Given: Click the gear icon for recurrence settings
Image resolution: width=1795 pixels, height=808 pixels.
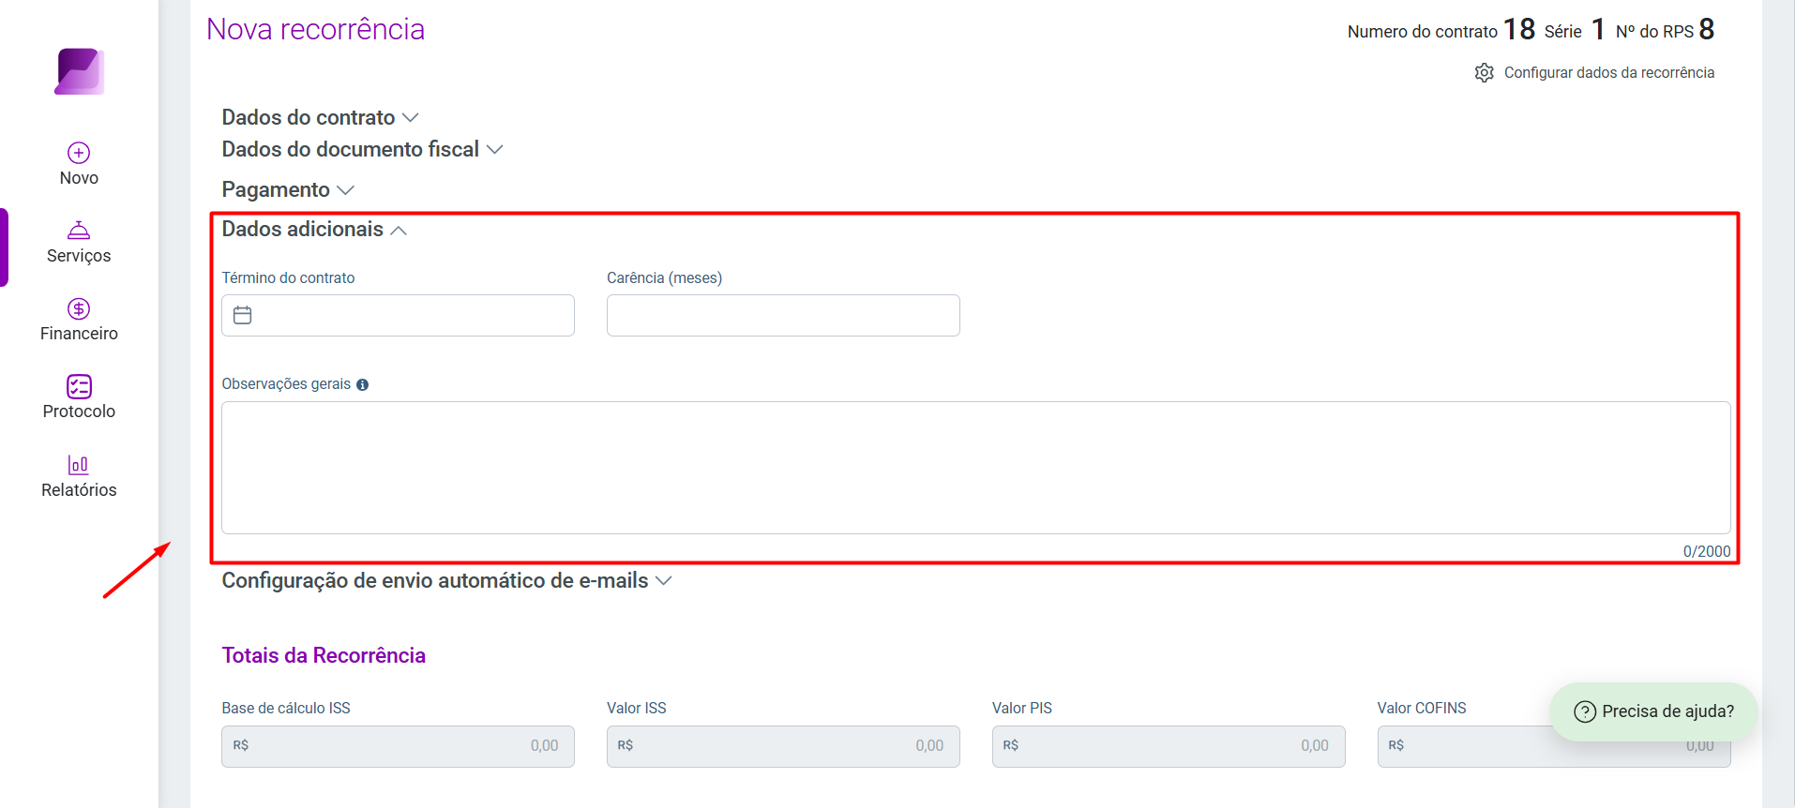Looking at the screenshot, I should pos(1484,73).
